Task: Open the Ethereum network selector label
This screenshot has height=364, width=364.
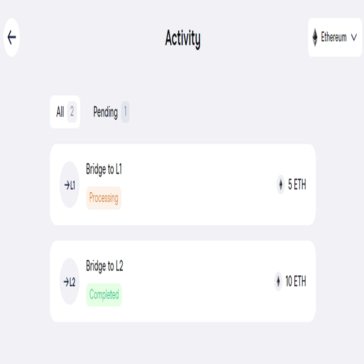Action: coord(334,38)
